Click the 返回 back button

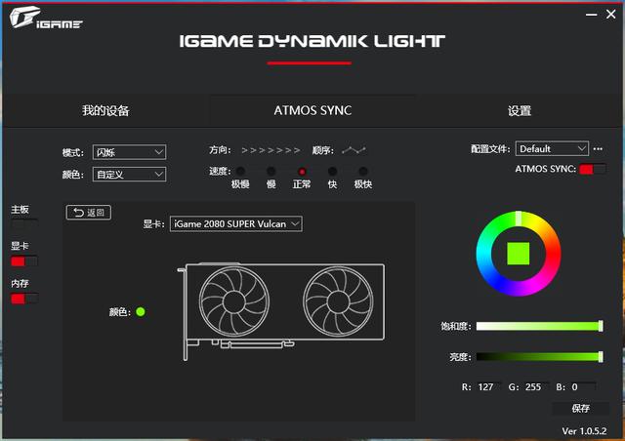(89, 213)
